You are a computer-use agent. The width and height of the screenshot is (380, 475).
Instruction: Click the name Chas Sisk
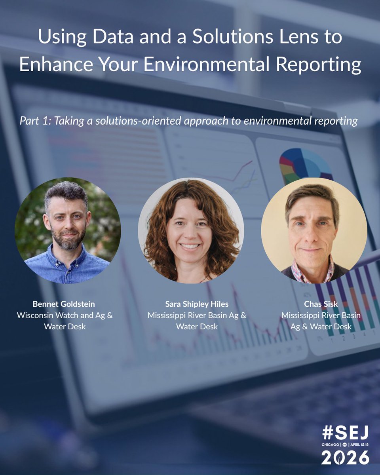tap(322, 304)
